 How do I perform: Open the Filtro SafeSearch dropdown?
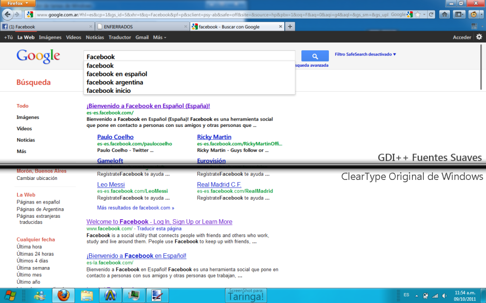365,54
